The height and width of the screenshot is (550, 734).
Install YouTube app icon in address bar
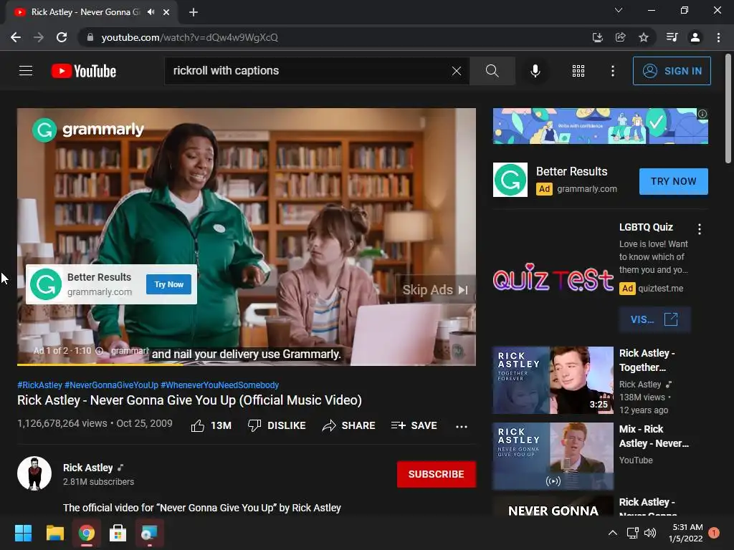coord(597,37)
